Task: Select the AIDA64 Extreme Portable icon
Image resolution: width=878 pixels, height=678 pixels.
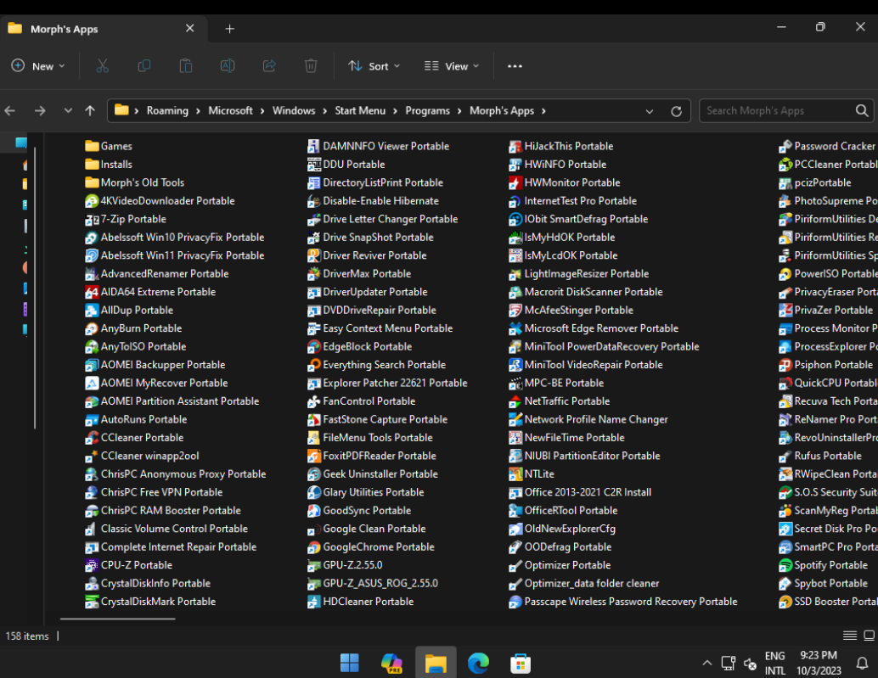Action: (92, 292)
